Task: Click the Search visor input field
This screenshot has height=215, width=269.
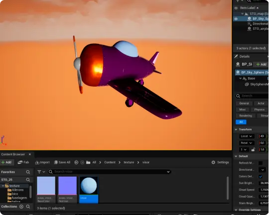Action: pyautogui.click(x=110, y=172)
